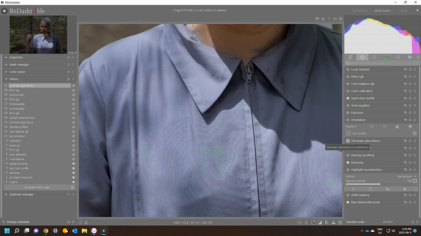This screenshot has height=236, width=421.
Task: Show the quick access panel tab
Action: pyautogui.click(x=350, y=57)
